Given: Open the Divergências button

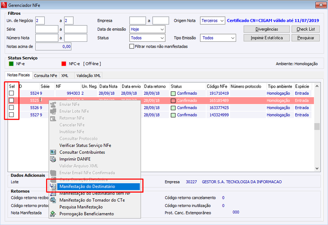Looking at the screenshot, I should [267, 29].
